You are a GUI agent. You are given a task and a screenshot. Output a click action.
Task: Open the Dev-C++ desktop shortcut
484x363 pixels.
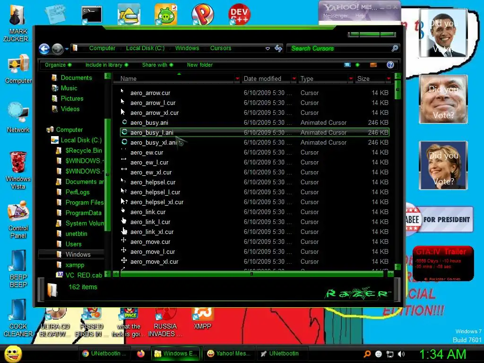coord(239,14)
